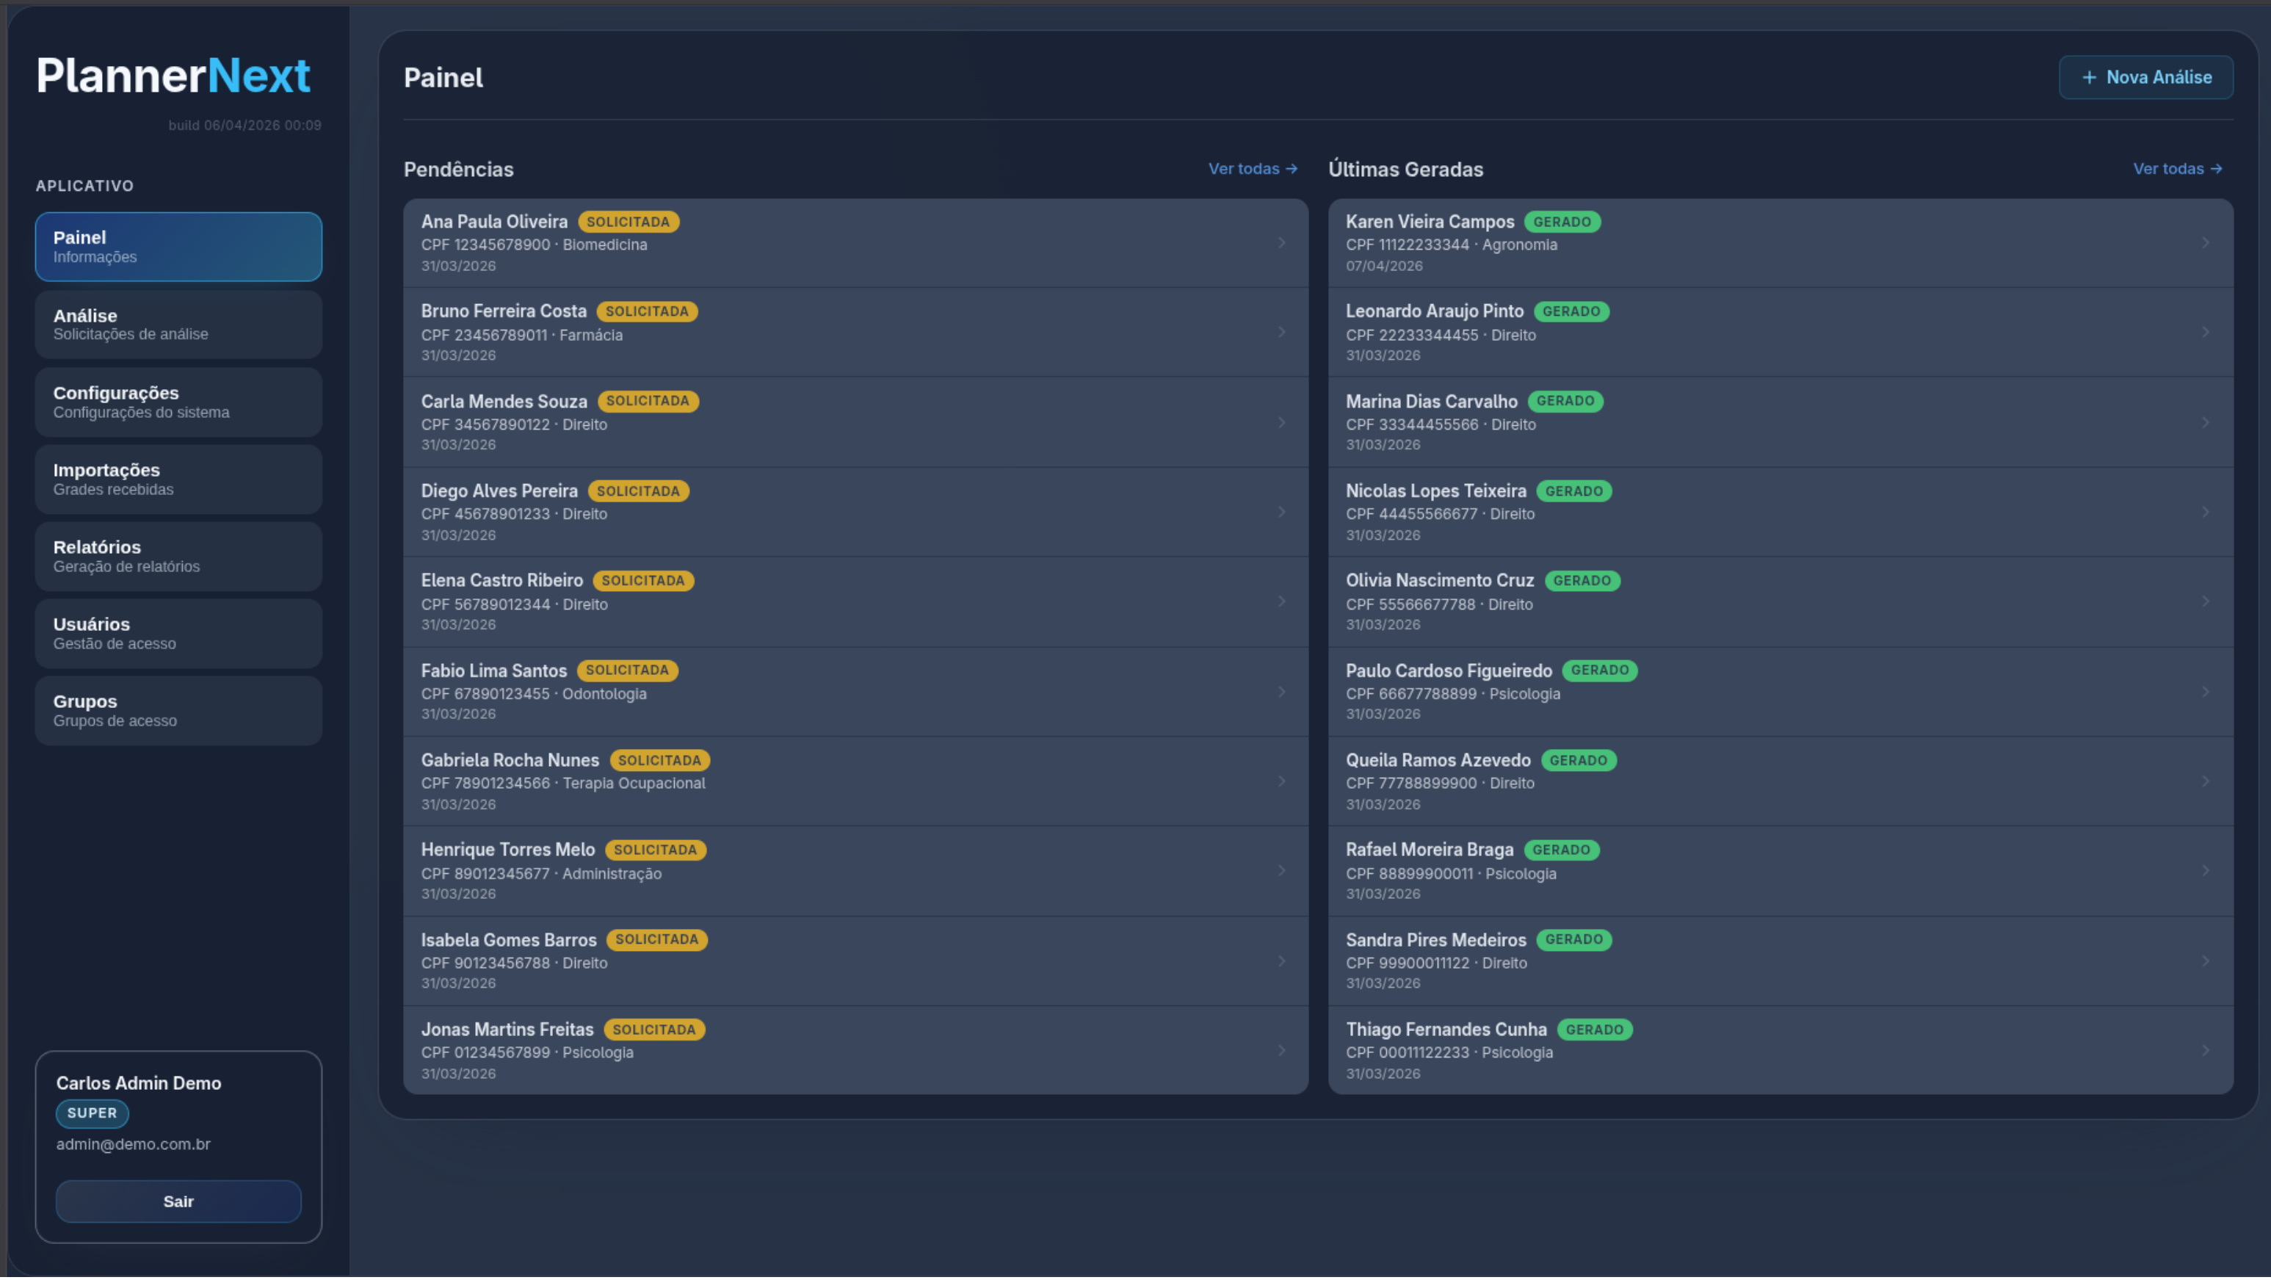Click the Nova Análise button
Viewport: 2271px width, 1280px height.
click(2145, 78)
